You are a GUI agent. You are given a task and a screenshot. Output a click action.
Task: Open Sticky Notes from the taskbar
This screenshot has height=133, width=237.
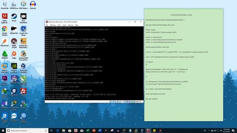154,130
